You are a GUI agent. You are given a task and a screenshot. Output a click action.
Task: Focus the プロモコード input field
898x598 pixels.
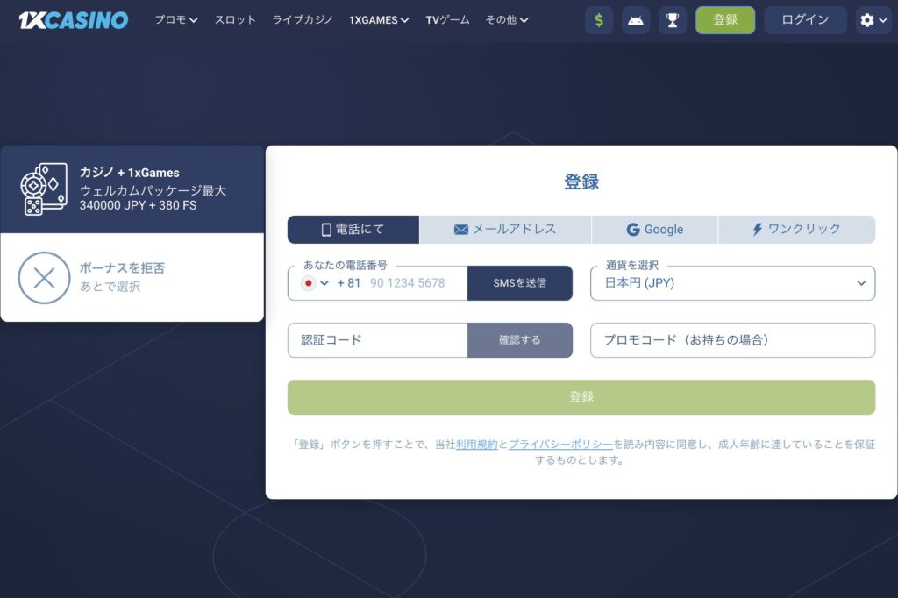pyautogui.click(x=732, y=340)
